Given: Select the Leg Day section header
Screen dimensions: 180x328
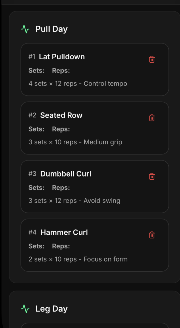Looking at the screenshot, I should (x=51, y=308).
